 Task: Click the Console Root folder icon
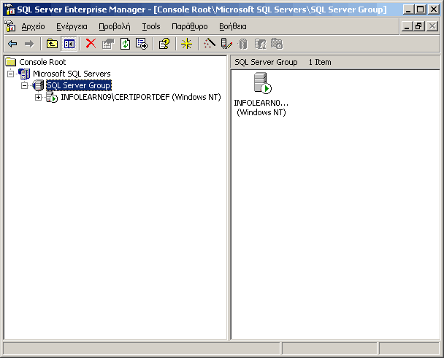tap(11, 62)
